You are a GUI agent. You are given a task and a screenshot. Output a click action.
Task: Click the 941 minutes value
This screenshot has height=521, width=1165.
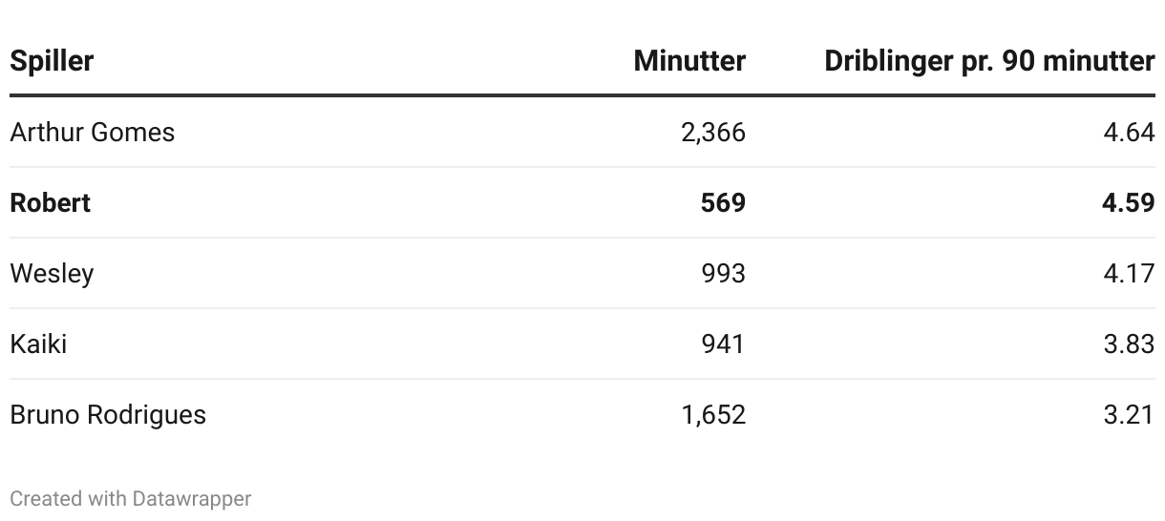pos(723,344)
